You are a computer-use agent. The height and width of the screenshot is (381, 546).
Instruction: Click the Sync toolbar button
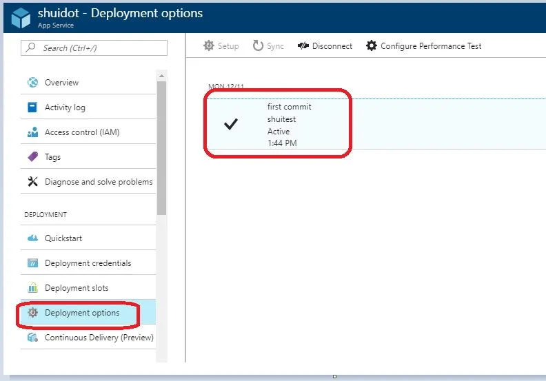click(x=268, y=46)
